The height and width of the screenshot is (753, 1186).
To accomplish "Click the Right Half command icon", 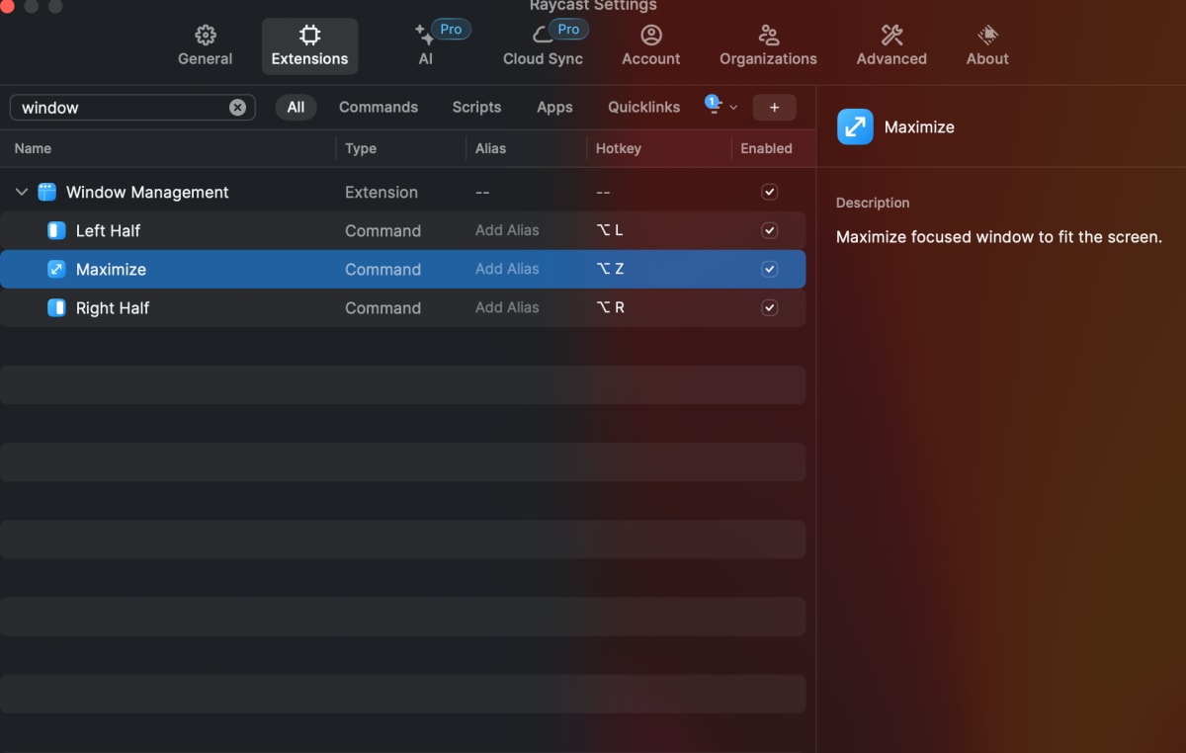I will 56,307.
